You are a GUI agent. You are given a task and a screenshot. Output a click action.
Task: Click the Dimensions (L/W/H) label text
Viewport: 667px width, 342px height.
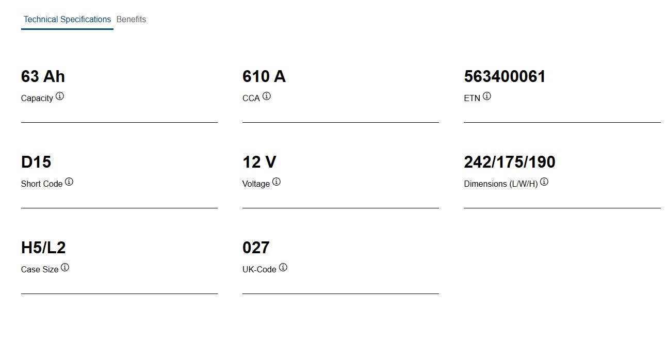[x=500, y=184]
